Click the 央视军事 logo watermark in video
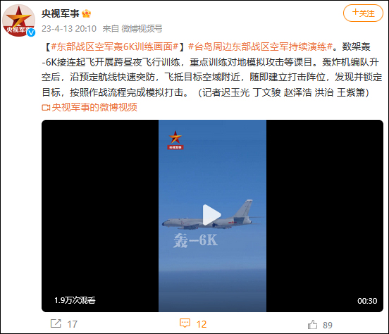This screenshot has height=334, width=389. click(x=175, y=140)
